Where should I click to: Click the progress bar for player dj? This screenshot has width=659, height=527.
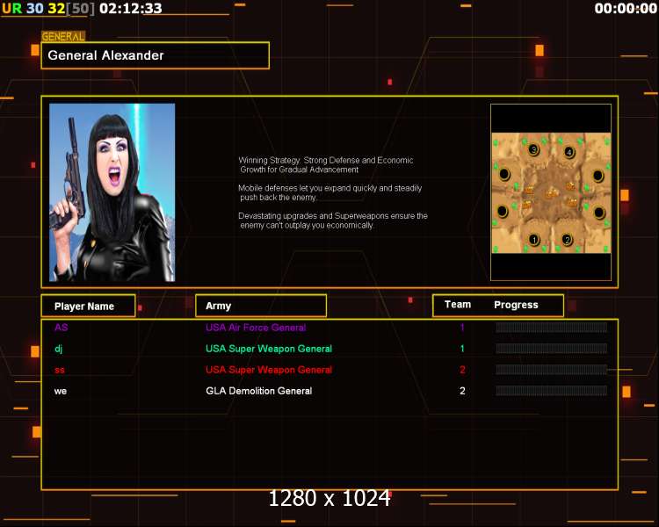tap(552, 349)
